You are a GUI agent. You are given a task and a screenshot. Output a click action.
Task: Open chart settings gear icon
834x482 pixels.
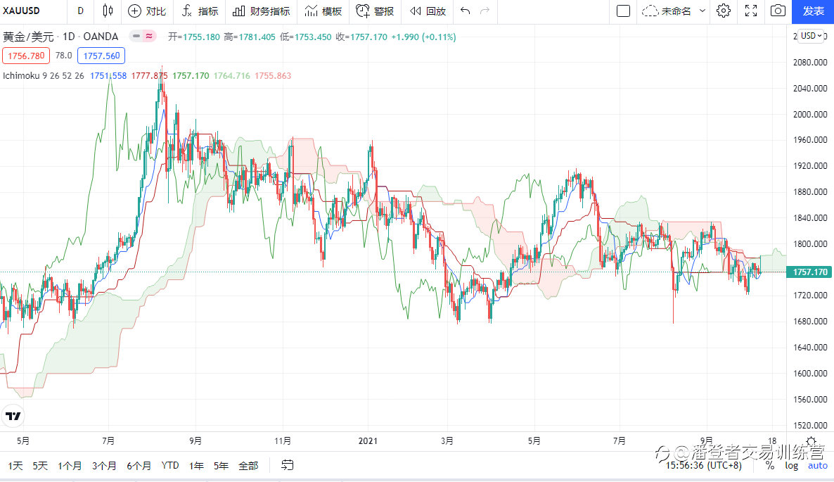click(x=724, y=11)
